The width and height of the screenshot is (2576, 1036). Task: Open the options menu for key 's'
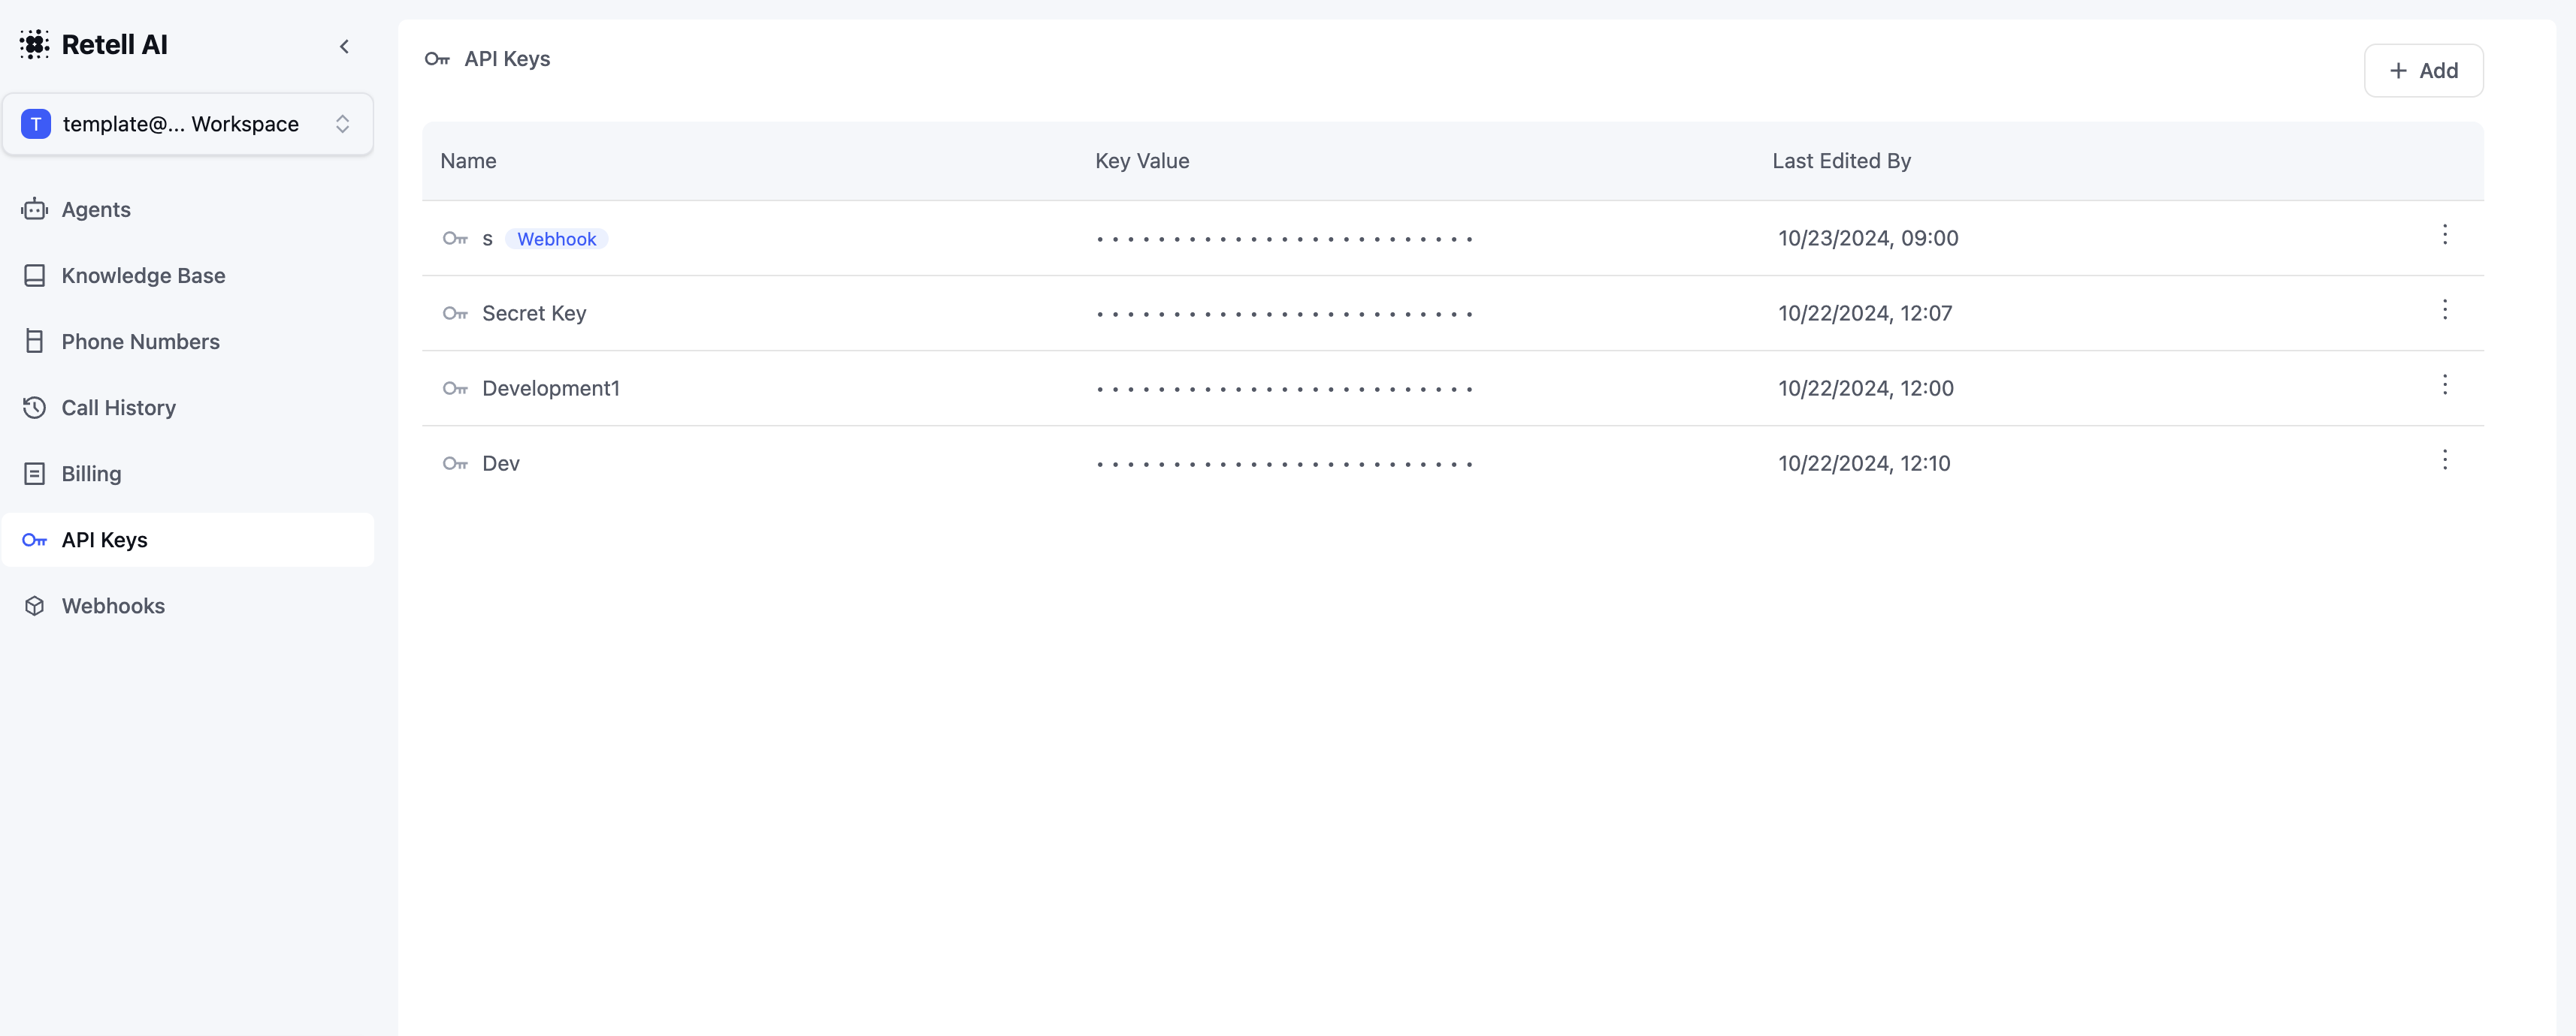(x=2445, y=235)
